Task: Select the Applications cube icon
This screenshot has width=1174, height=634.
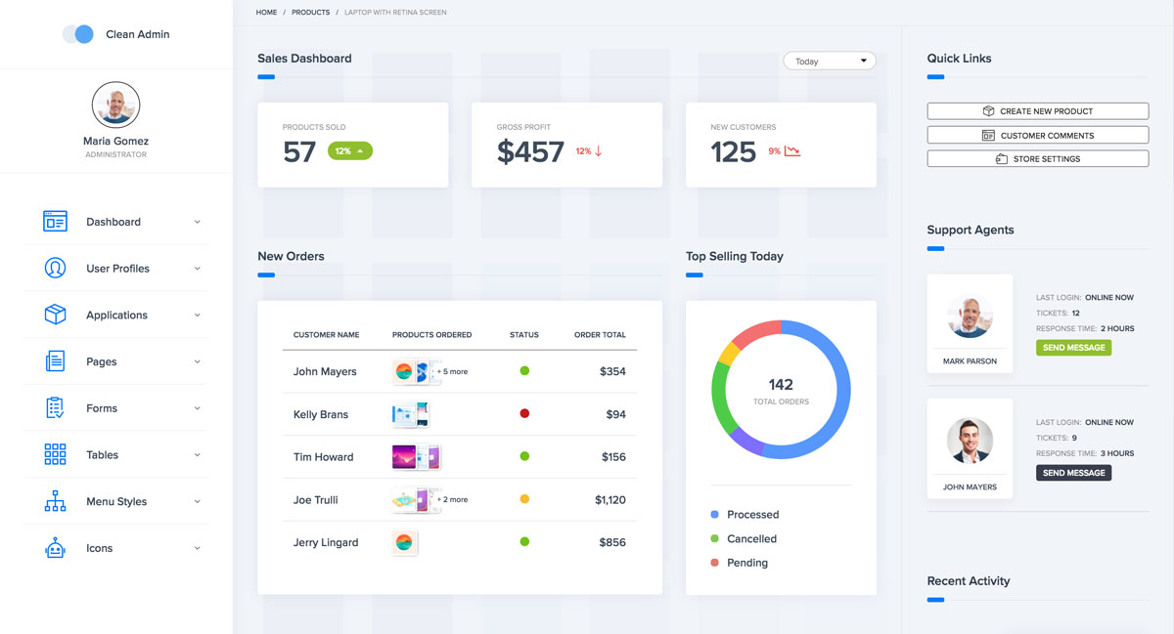Action: tap(55, 315)
